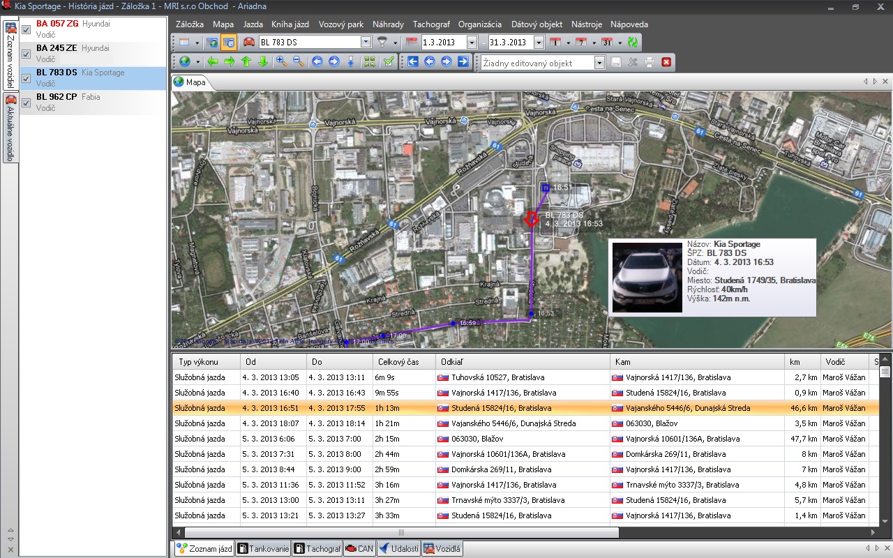
Task: Pan map up with green arrow
Action: click(246, 62)
